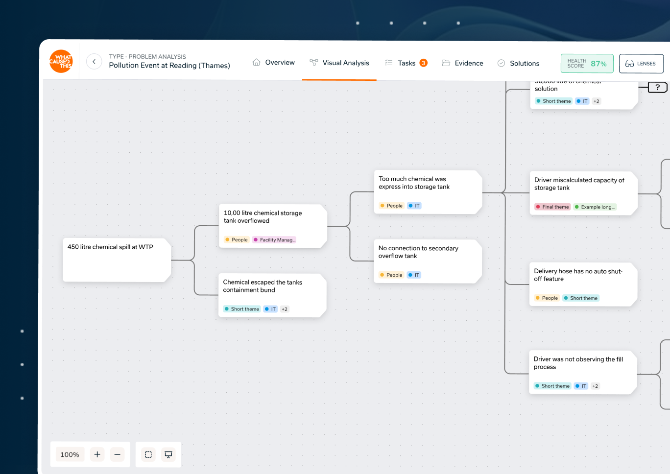View the Health Score 87% indicator
Screen dimensions: 670x474
click(x=587, y=64)
